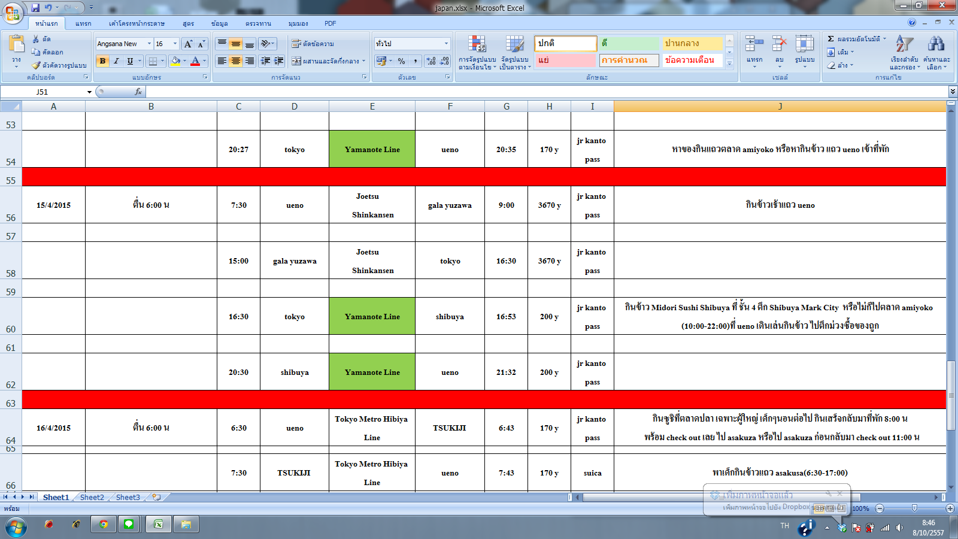Image resolution: width=958 pixels, height=539 pixels.
Task: Click the Increase Decimal icon
Action: click(431, 61)
